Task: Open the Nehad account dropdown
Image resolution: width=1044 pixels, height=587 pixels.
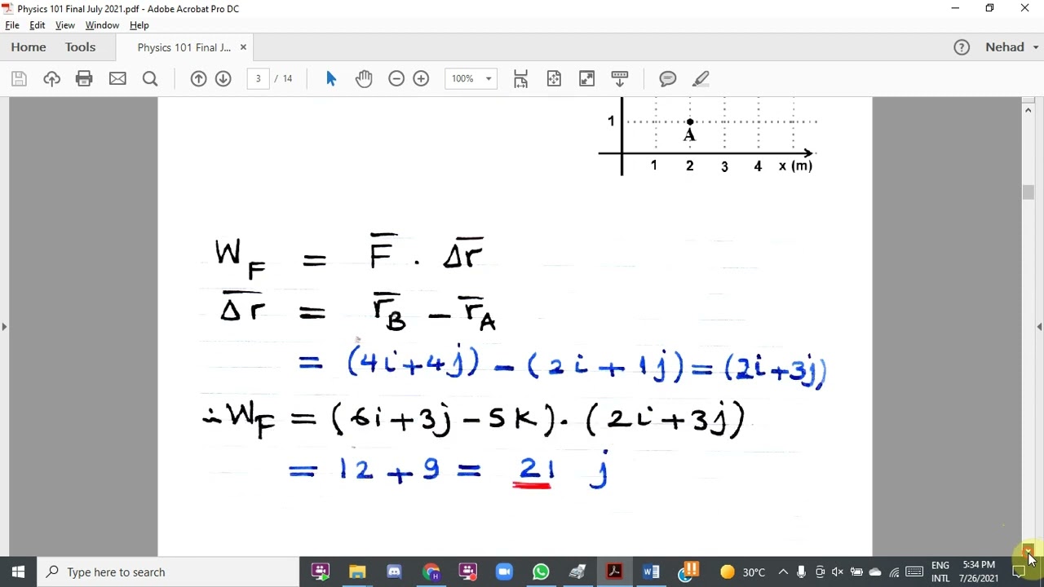Action: [1012, 47]
